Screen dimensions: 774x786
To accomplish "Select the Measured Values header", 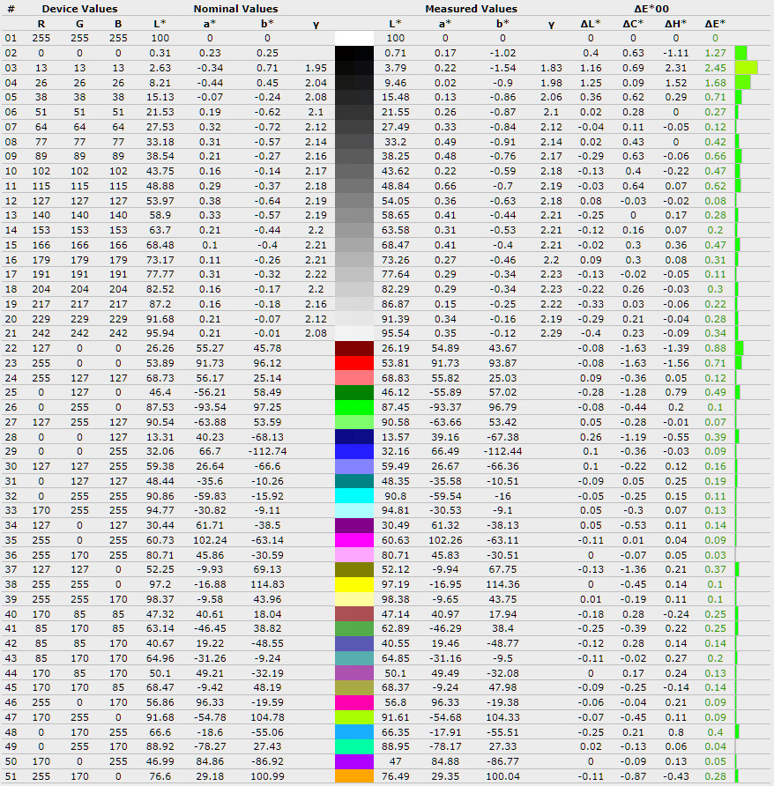I will coord(471,9).
